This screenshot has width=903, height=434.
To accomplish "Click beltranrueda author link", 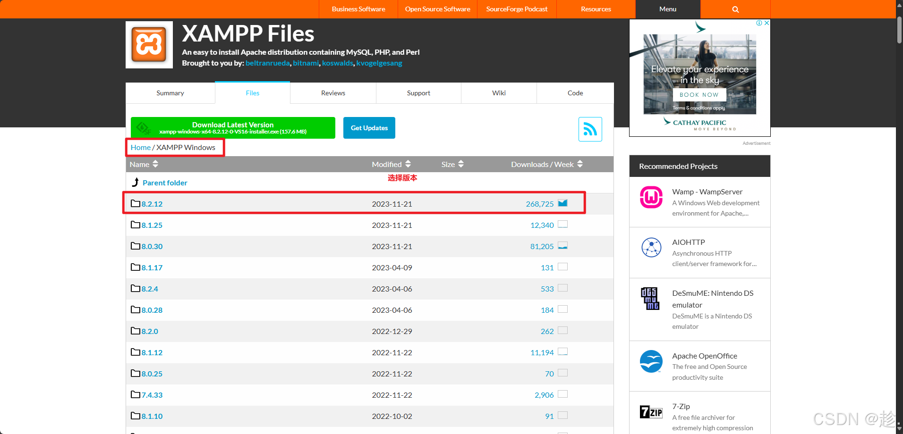I will coord(267,63).
